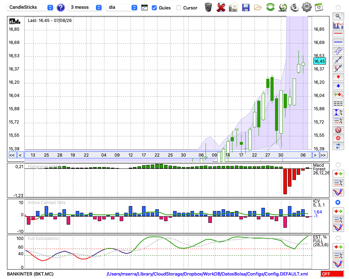Image resolution: width=349 pixels, height=279 pixels.
Task: Click the red X delete icon
Action: (221, 7)
